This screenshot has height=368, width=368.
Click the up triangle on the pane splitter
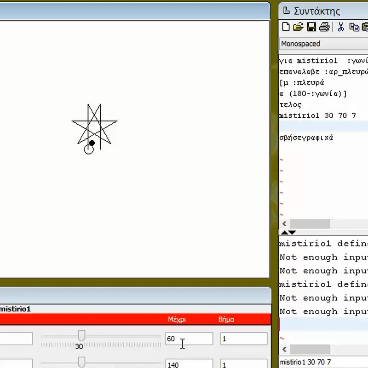click(x=284, y=233)
